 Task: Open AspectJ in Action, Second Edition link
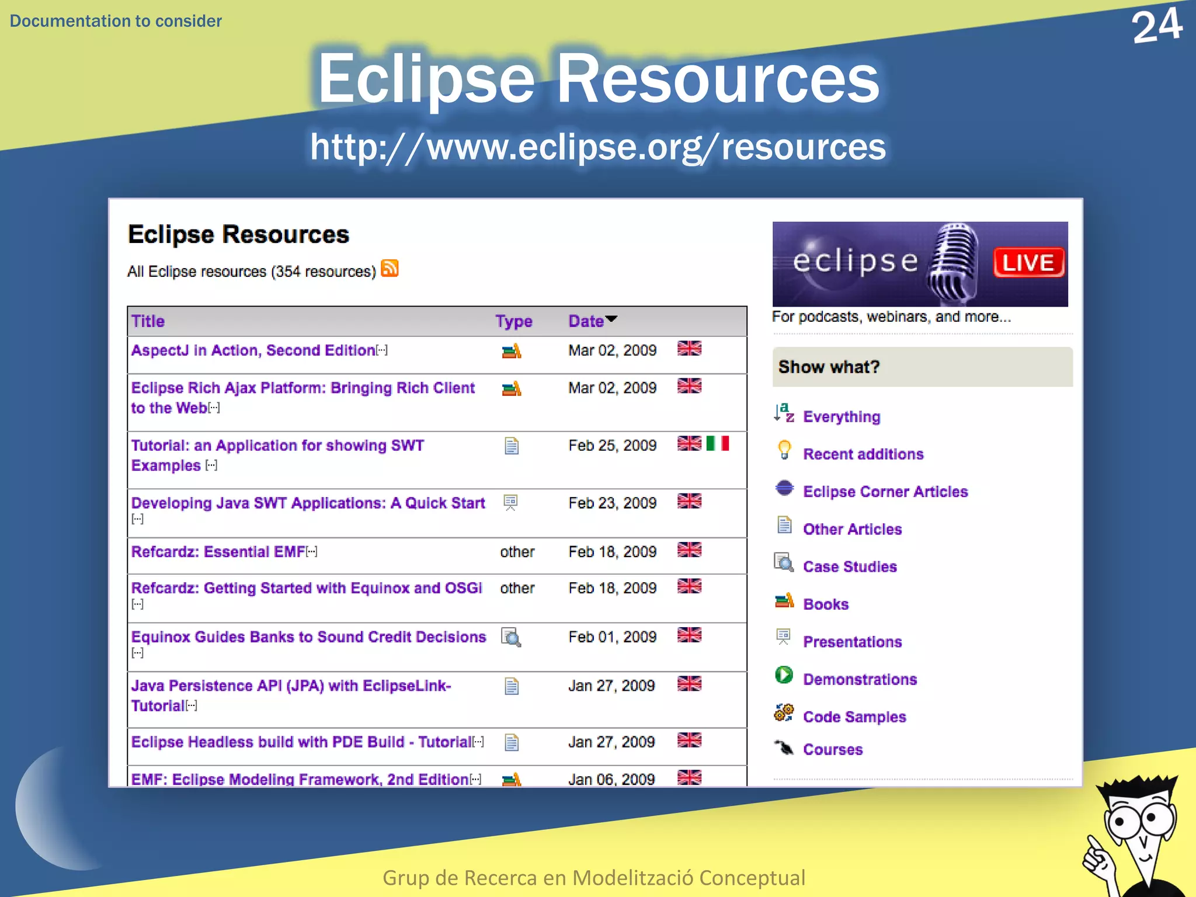[253, 350]
